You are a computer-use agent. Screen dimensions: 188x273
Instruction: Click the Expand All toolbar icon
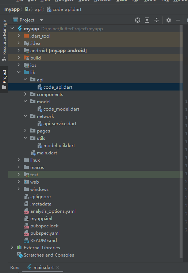coord(147,20)
